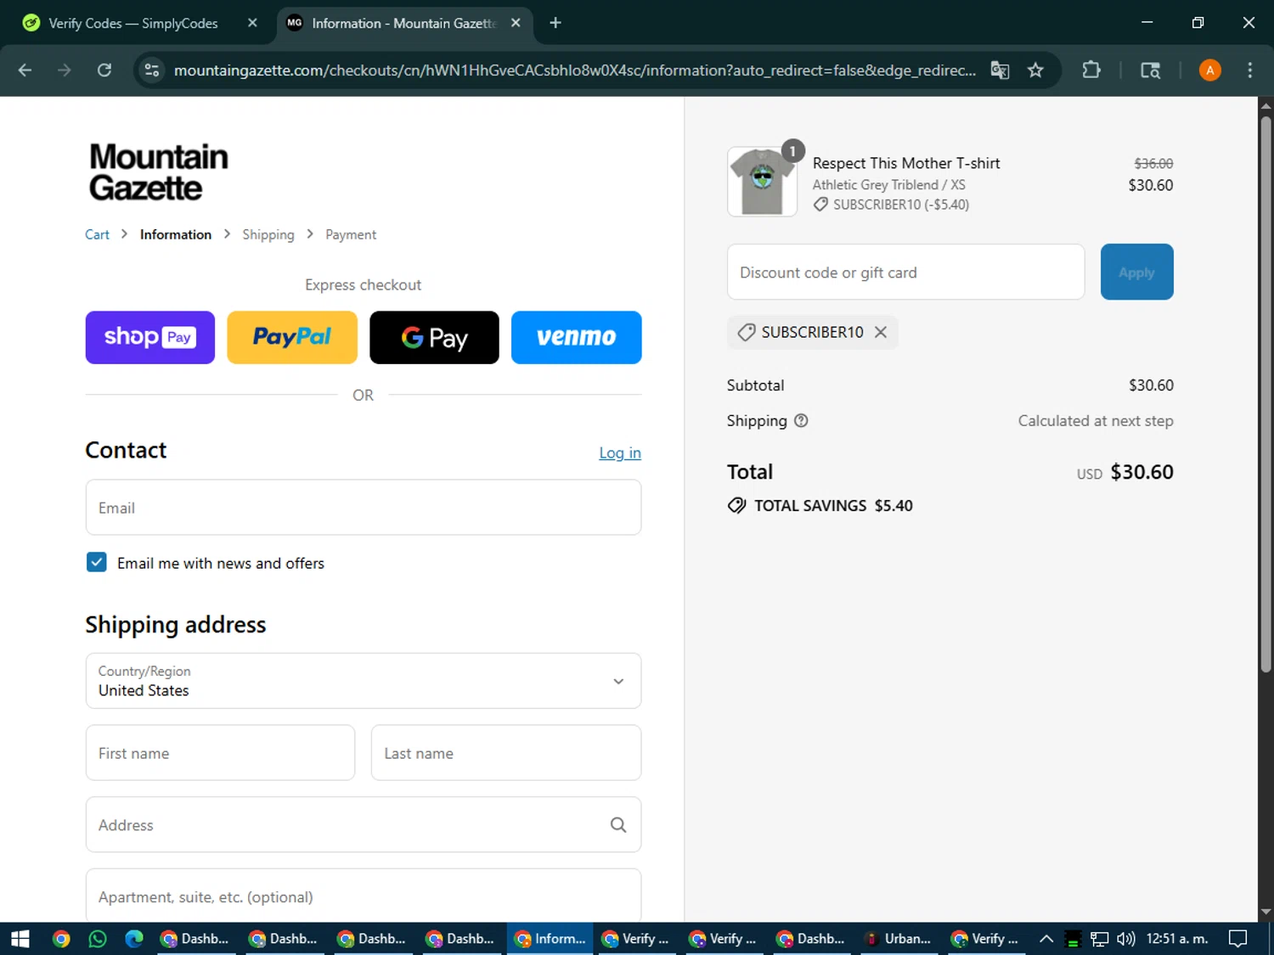Open the Windows Start menu

tap(20, 938)
